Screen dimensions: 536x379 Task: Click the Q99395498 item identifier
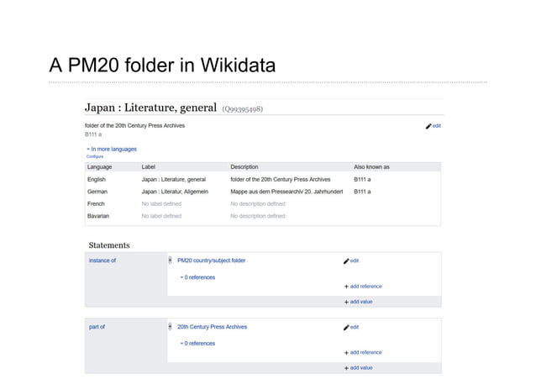[x=242, y=109]
